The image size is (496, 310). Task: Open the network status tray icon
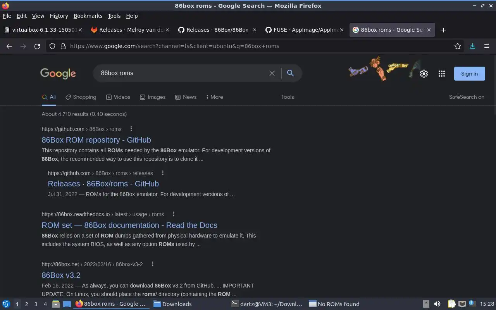click(x=462, y=304)
